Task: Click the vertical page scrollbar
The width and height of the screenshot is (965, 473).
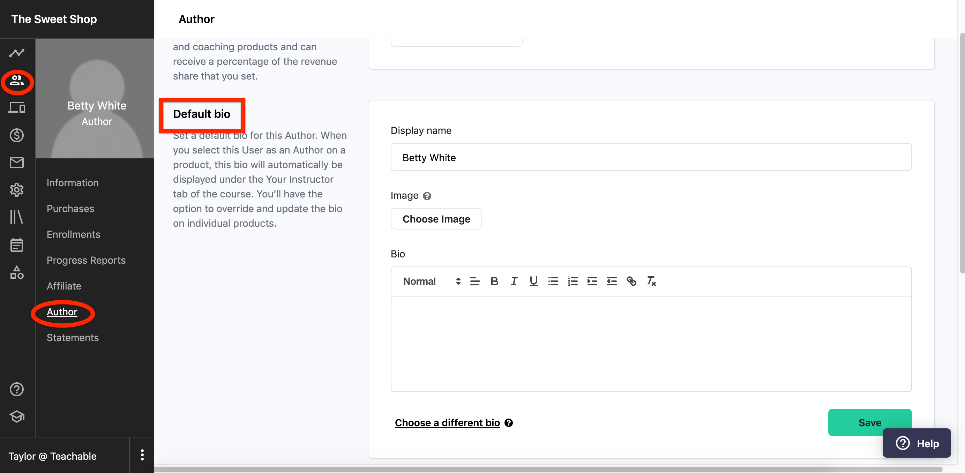Action: 962,153
